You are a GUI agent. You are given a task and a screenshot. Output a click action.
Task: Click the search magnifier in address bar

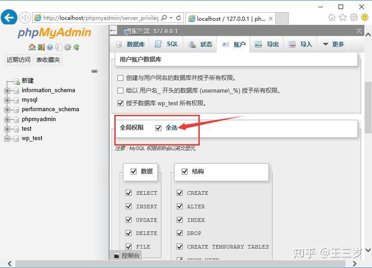point(164,18)
